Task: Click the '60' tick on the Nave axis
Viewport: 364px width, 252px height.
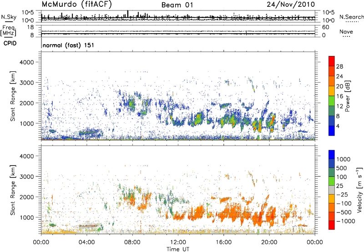Action: coord(325,27)
